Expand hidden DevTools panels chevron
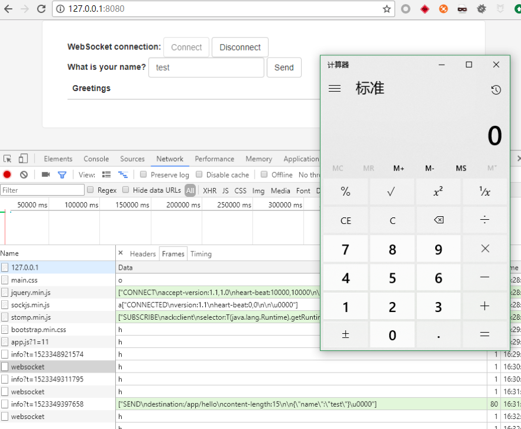521x429 pixels. [518, 159]
